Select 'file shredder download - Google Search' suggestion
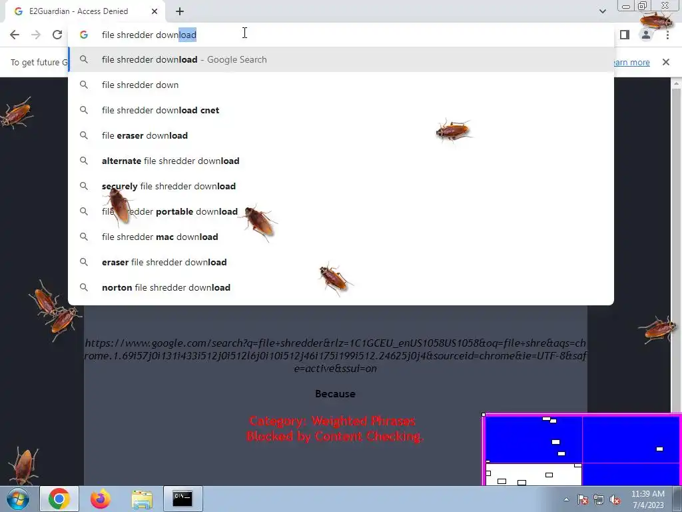The width and height of the screenshot is (682, 512). tap(341, 59)
